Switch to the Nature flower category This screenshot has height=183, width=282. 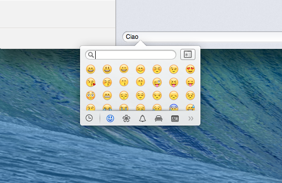coord(126,118)
